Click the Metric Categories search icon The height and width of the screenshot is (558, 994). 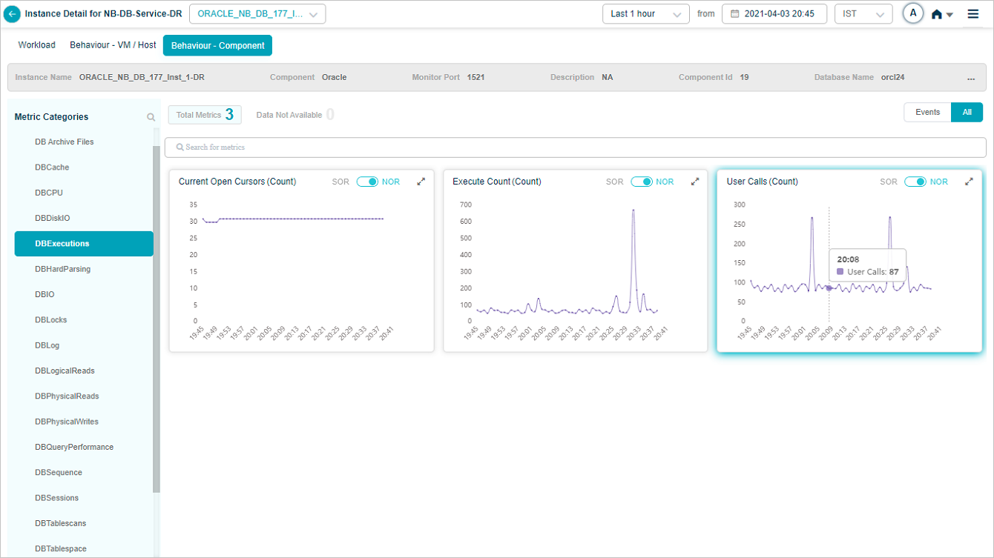click(151, 117)
